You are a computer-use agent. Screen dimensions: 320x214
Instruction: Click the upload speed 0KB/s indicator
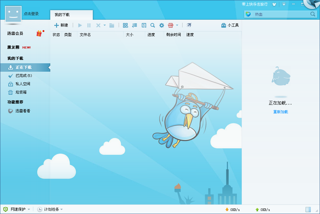[x=263, y=209]
